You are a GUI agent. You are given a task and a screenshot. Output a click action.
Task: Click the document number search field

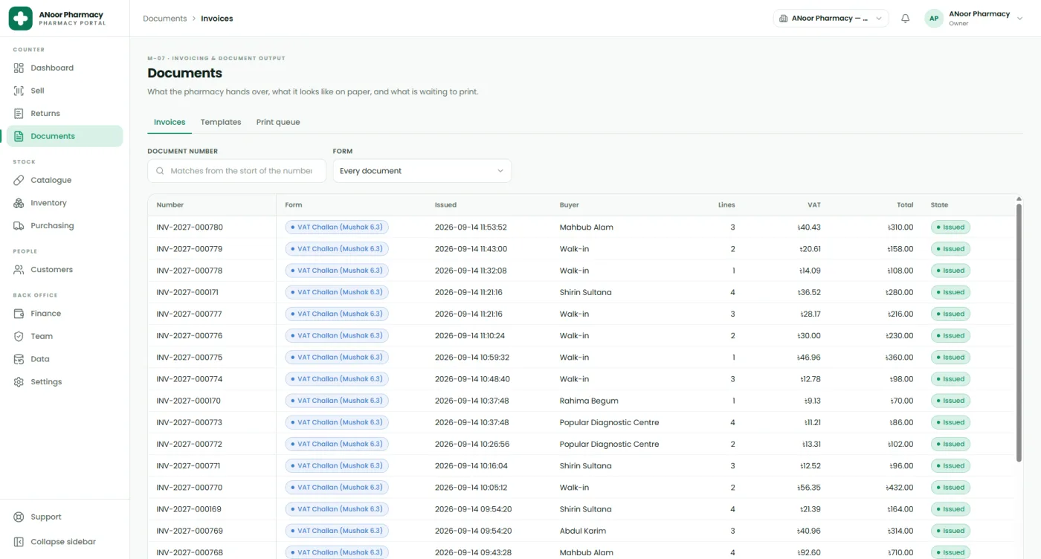click(x=237, y=171)
